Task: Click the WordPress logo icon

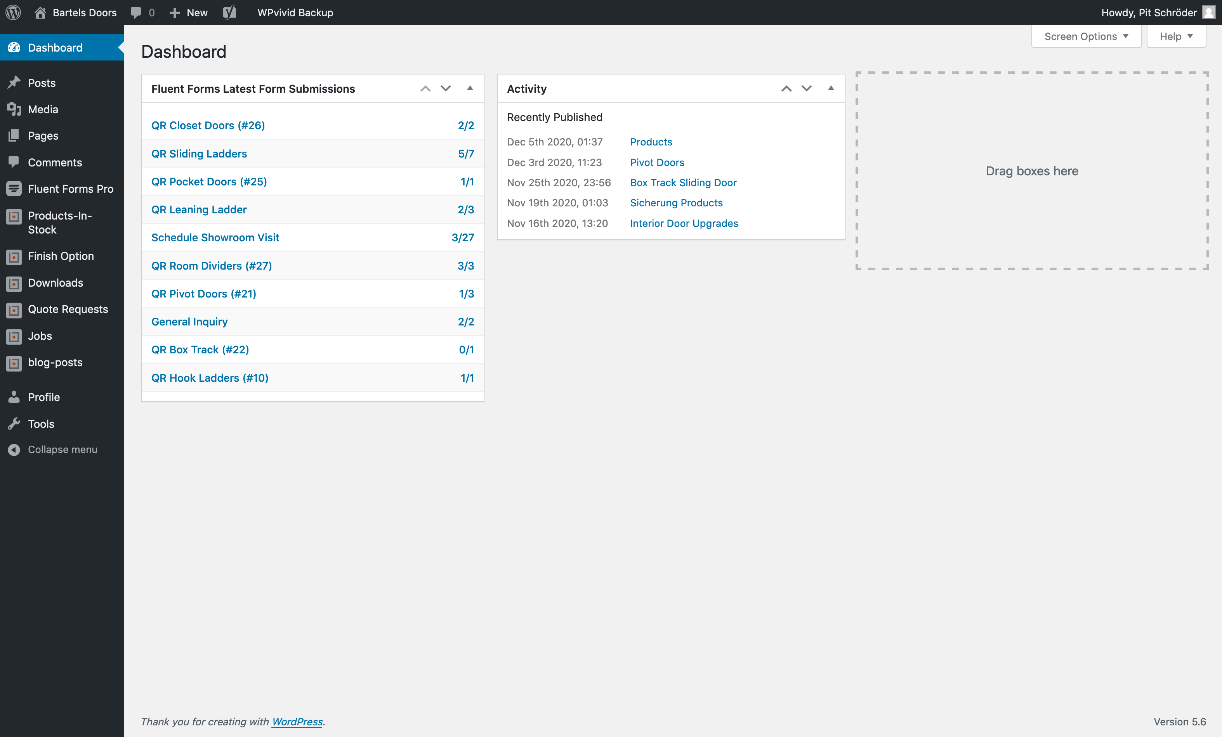Action: (13, 12)
